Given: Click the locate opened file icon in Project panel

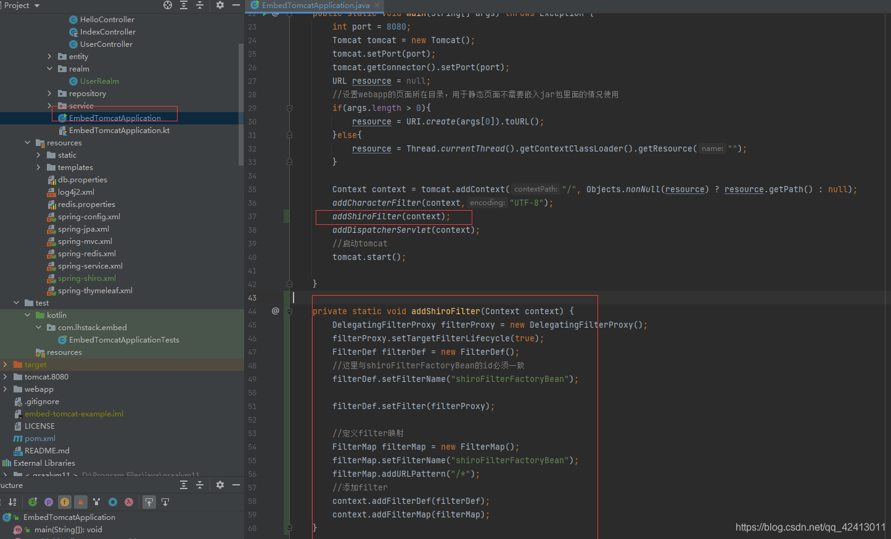Looking at the screenshot, I should (168, 5).
